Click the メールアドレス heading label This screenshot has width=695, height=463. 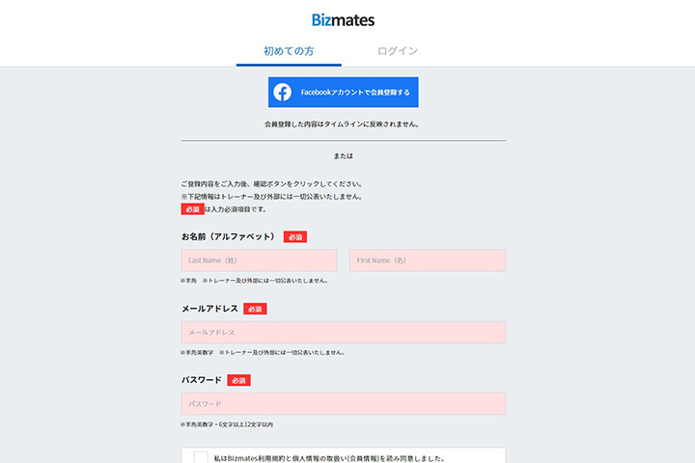pyautogui.click(x=209, y=309)
